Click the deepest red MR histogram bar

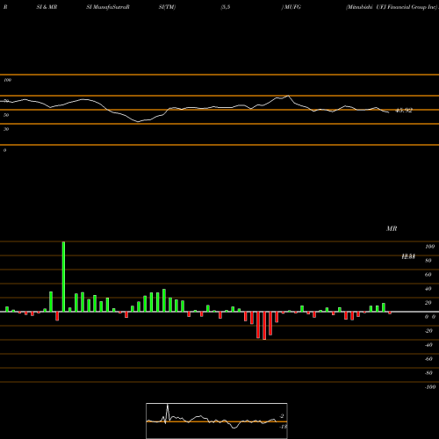click(x=264, y=326)
